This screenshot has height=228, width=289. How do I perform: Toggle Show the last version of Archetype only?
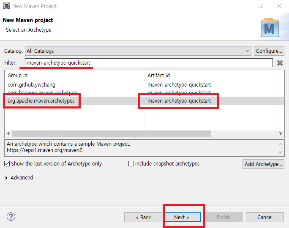click(x=7, y=163)
